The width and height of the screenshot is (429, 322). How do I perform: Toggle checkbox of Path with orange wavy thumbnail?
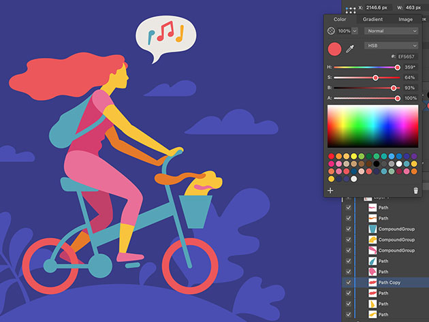tap(348, 219)
